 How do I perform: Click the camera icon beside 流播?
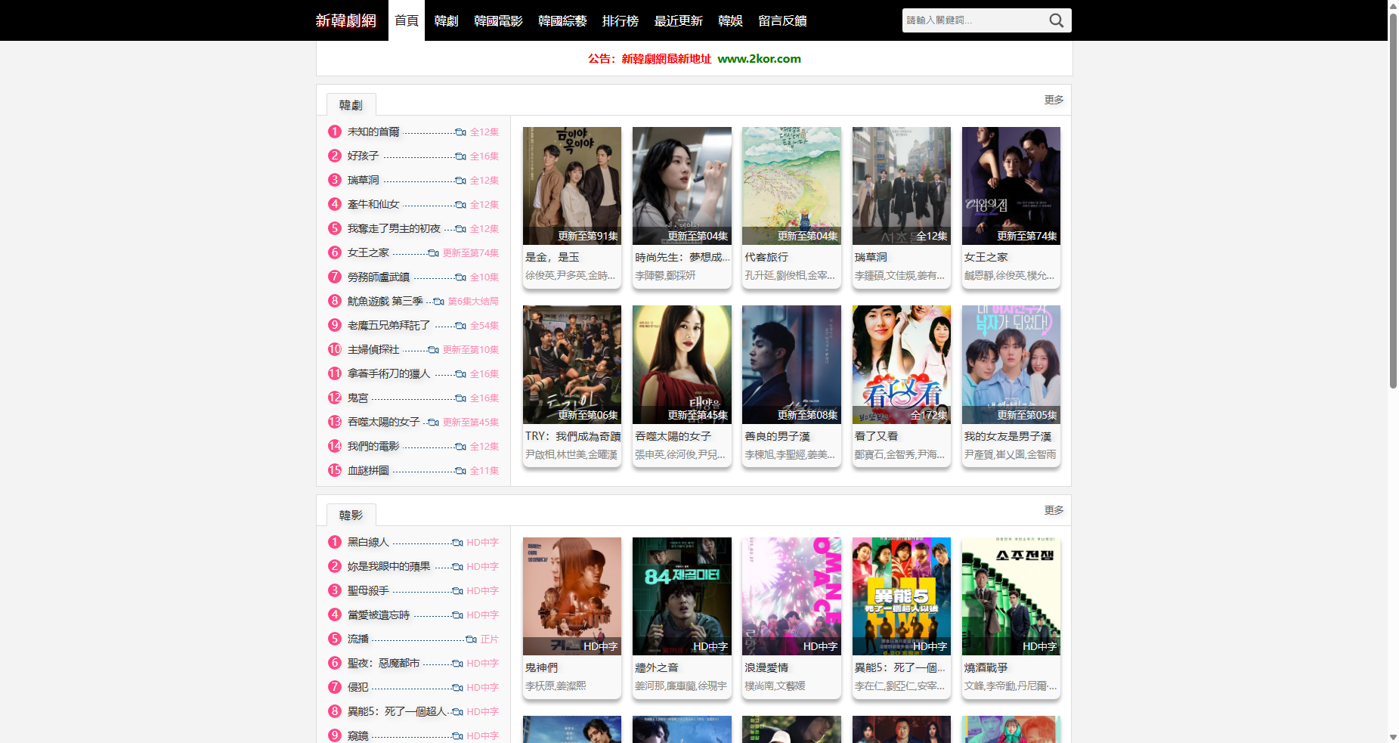[x=471, y=639]
